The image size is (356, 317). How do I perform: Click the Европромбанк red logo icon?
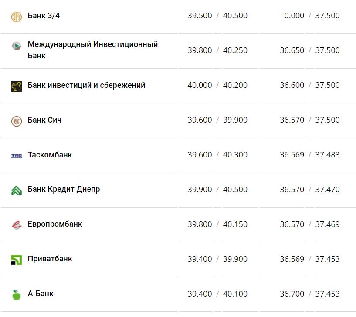[16, 225]
